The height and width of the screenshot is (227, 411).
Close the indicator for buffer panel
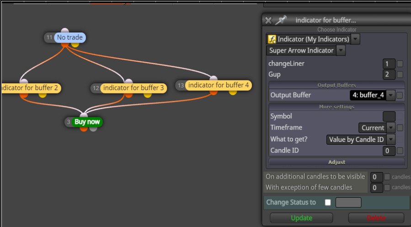pyautogui.click(x=268, y=21)
